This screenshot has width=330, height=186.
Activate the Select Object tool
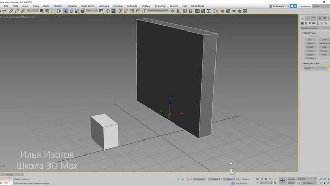coord(41,11)
